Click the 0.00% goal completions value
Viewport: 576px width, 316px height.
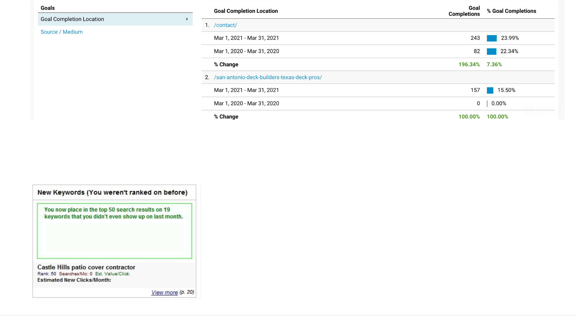tap(499, 103)
